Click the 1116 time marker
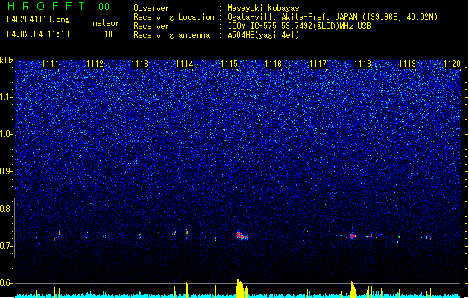The height and width of the screenshot is (298, 469). 274,64
